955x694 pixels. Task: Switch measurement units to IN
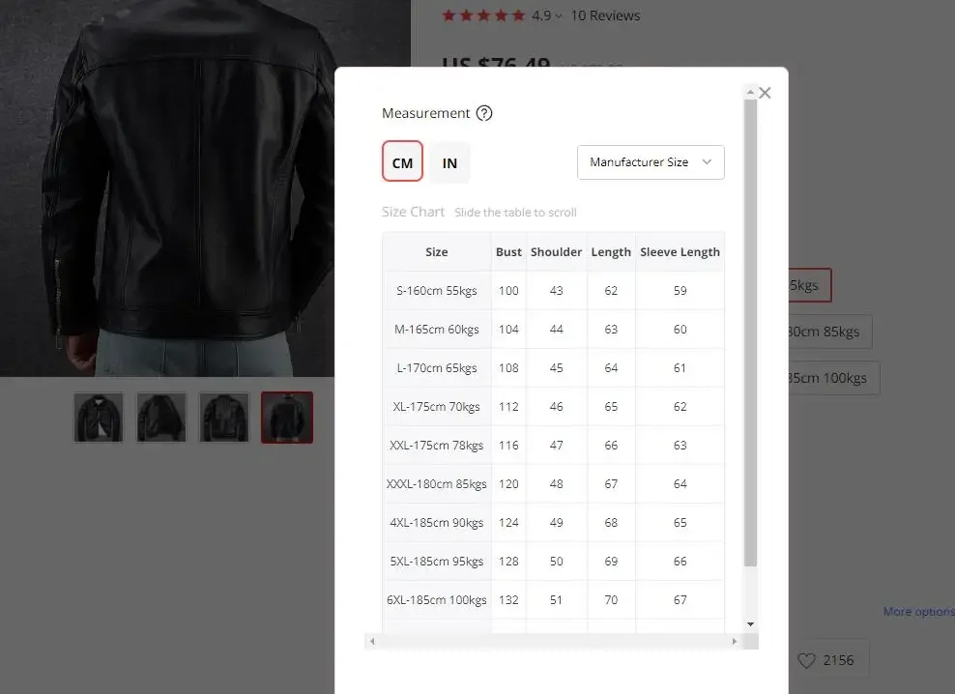449,162
